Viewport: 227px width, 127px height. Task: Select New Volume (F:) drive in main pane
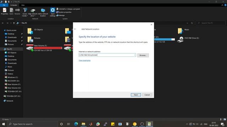point(30,48)
